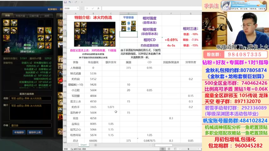Click the belt equipment slot in simulator
269x151 pixels.
tap(14, 30)
